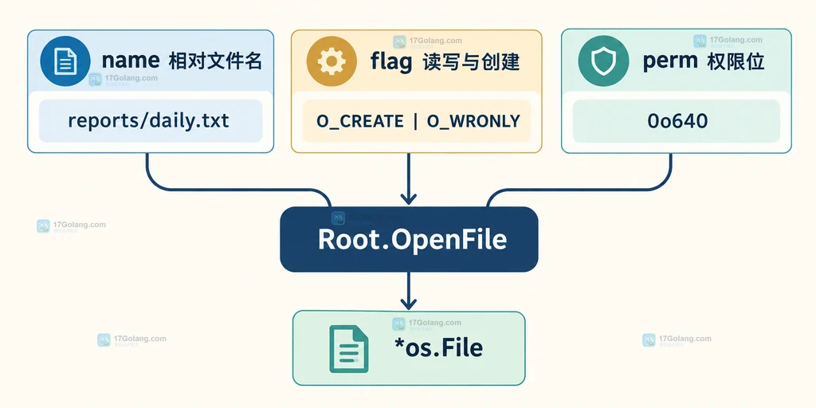
Task: Click the blue document icon beside name
Action: point(65,61)
